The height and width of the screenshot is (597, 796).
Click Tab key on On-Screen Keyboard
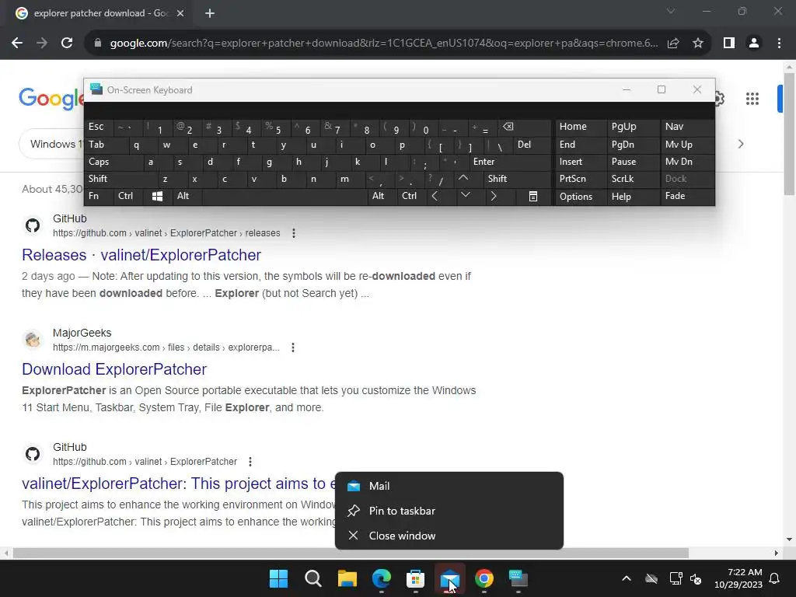coord(106,145)
